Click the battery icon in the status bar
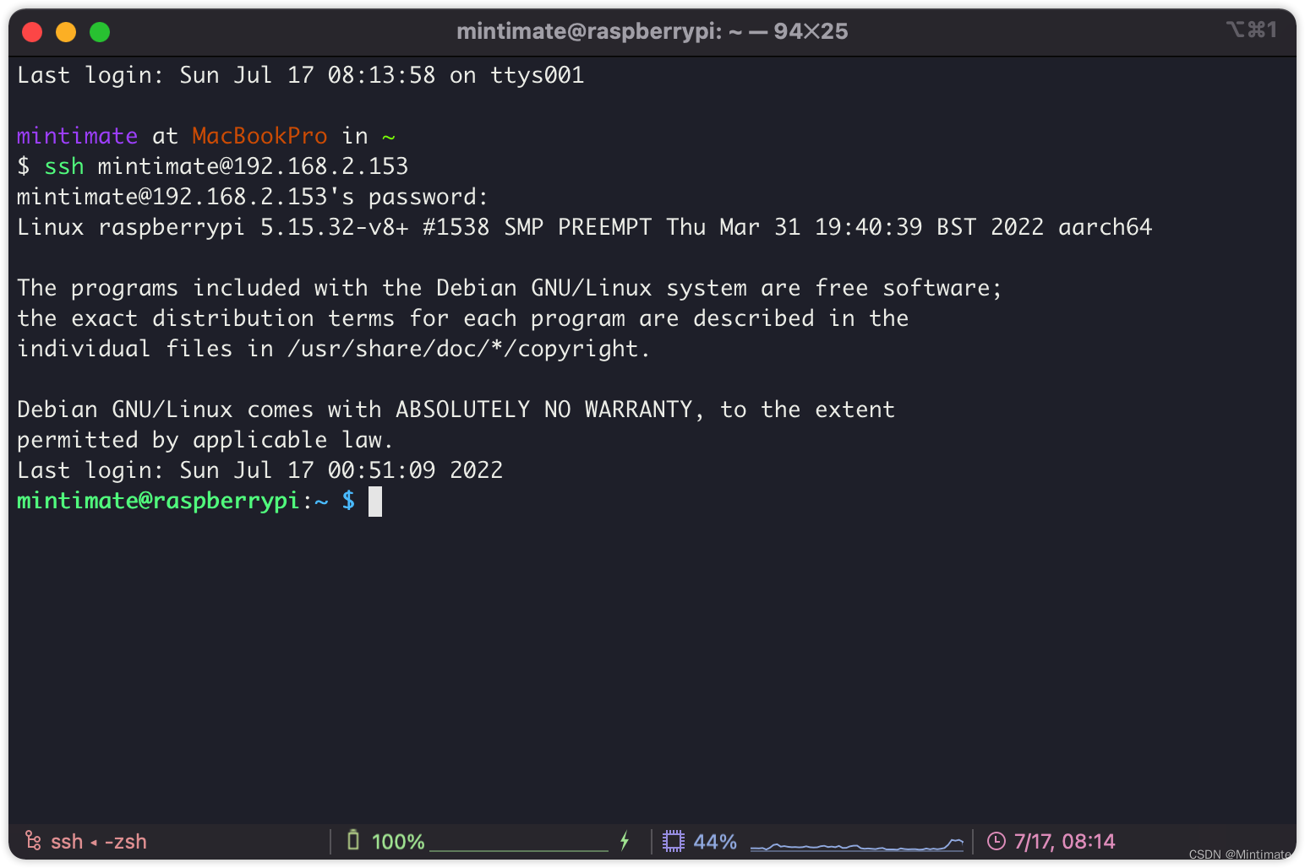The height and width of the screenshot is (868, 1305). click(x=354, y=841)
